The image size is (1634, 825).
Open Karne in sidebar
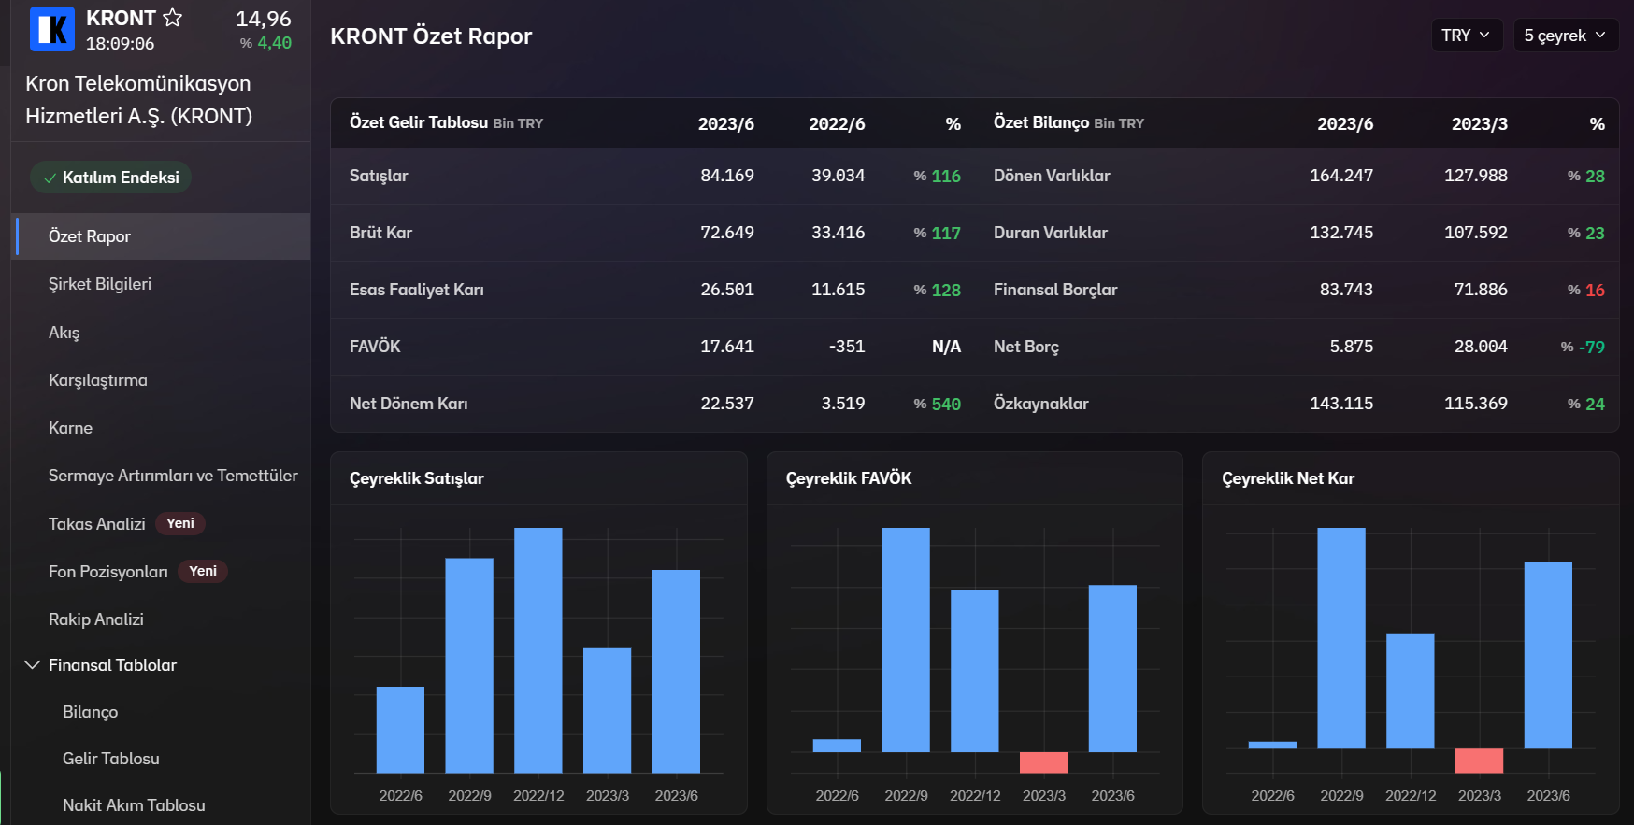[x=71, y=428]
